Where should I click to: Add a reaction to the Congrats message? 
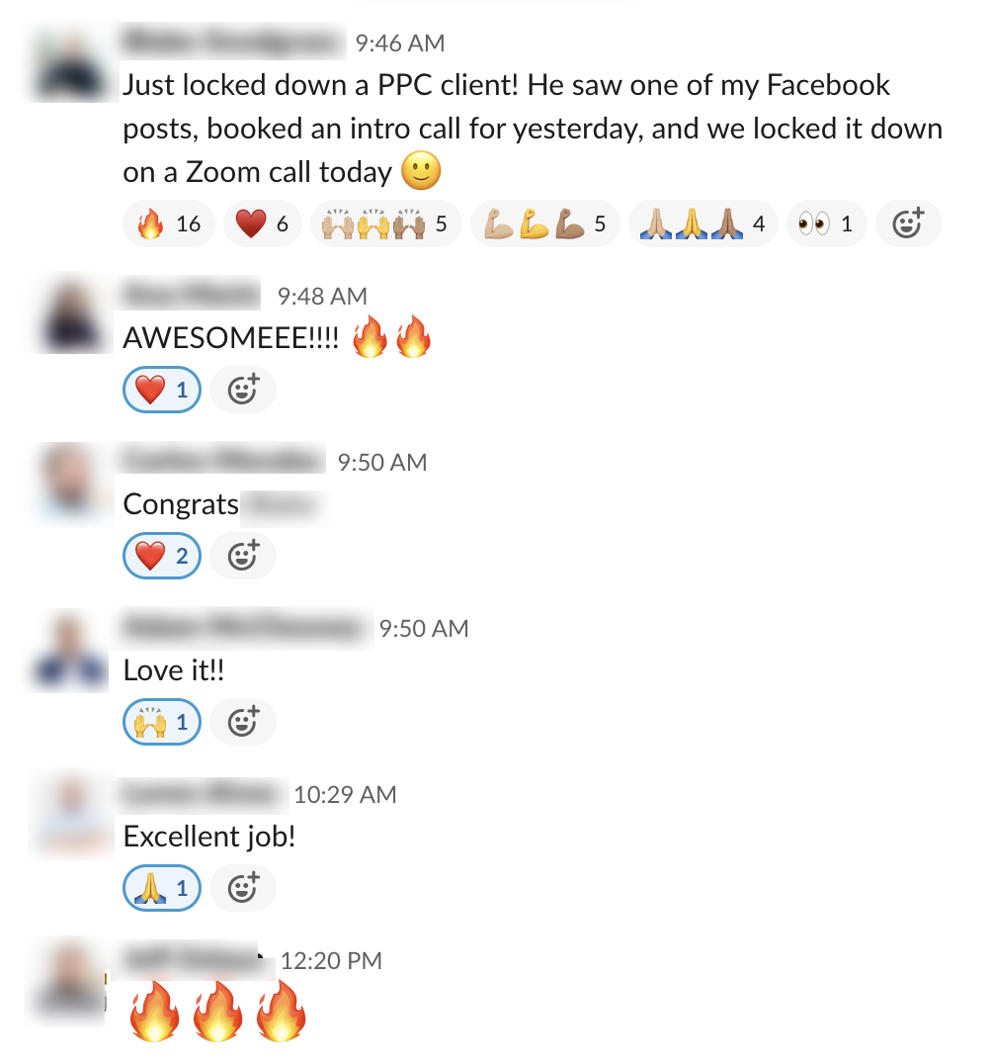243,557
